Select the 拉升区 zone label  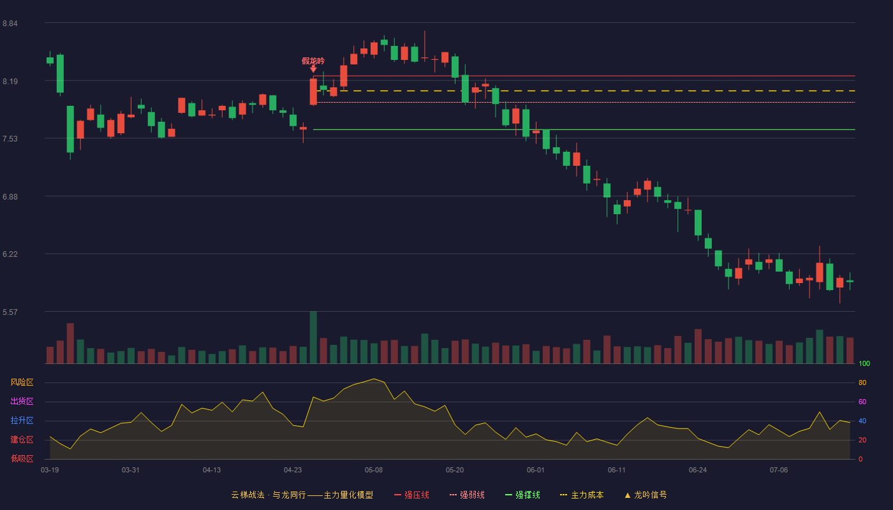pos(22,421)
